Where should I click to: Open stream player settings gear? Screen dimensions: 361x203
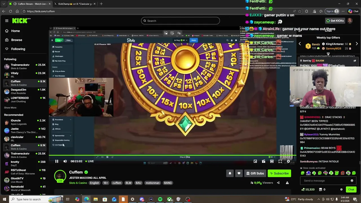click(288, 161)
